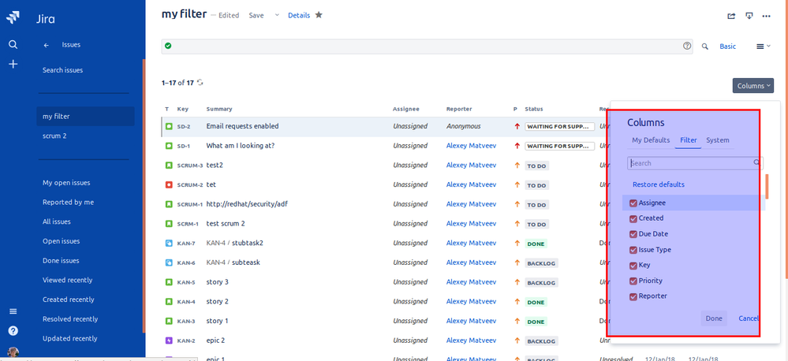Click the red priority arrow for SD-1
Viewport: 788px width, 361px height.
(x=517, y=146)
